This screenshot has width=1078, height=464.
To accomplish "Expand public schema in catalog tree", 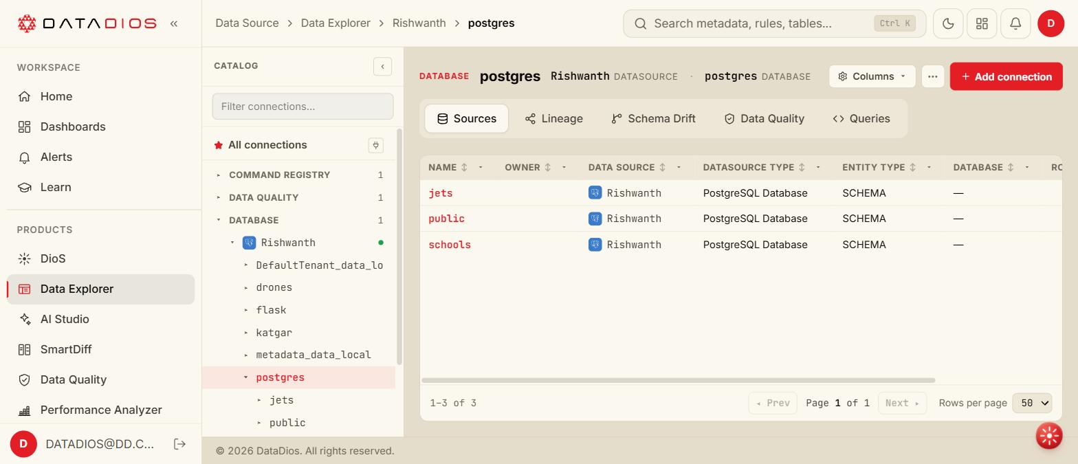I will 259,423.
